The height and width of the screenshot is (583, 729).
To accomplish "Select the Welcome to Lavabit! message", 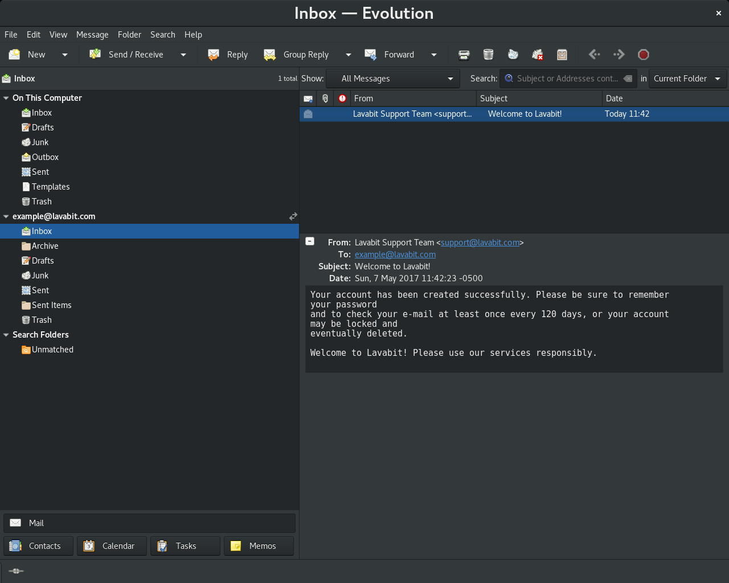I will (x=514, y=114).
